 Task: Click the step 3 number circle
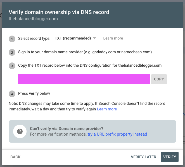click(12, 66)
